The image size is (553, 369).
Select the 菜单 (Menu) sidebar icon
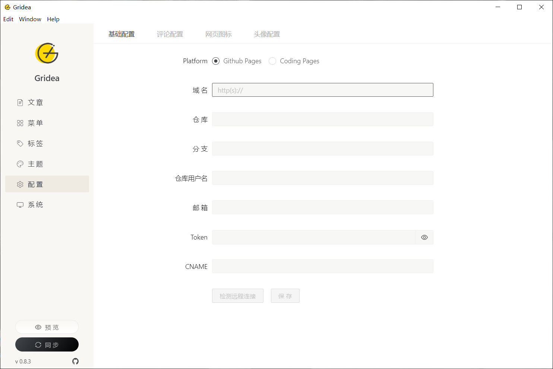point(35,123)
